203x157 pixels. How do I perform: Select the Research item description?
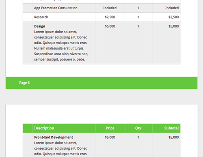click(x=41, y=17)
